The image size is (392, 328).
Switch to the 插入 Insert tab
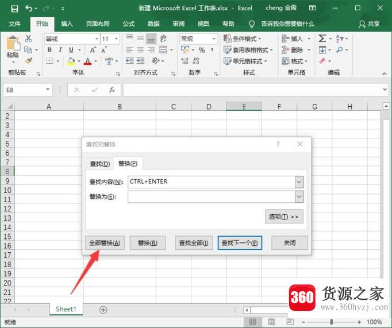coord(67,24)
